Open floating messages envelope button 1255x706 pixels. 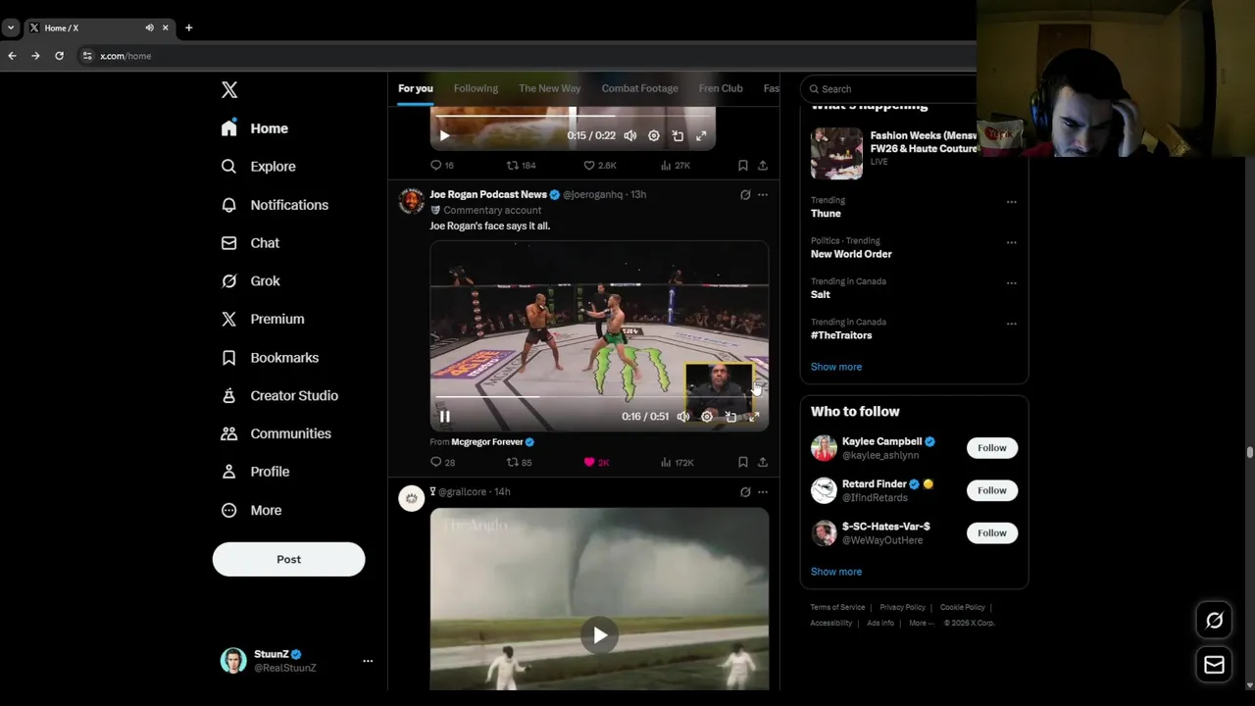pos(1214,665)
